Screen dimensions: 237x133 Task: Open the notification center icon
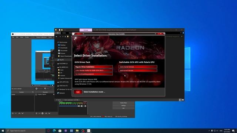(234, 130)
